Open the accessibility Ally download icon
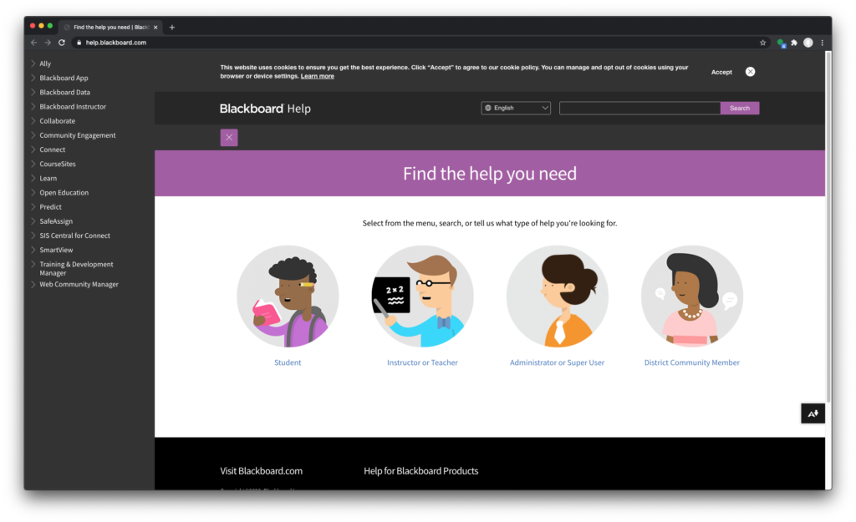The width and height of the screenshot is (856, 522). pos(813,413)
